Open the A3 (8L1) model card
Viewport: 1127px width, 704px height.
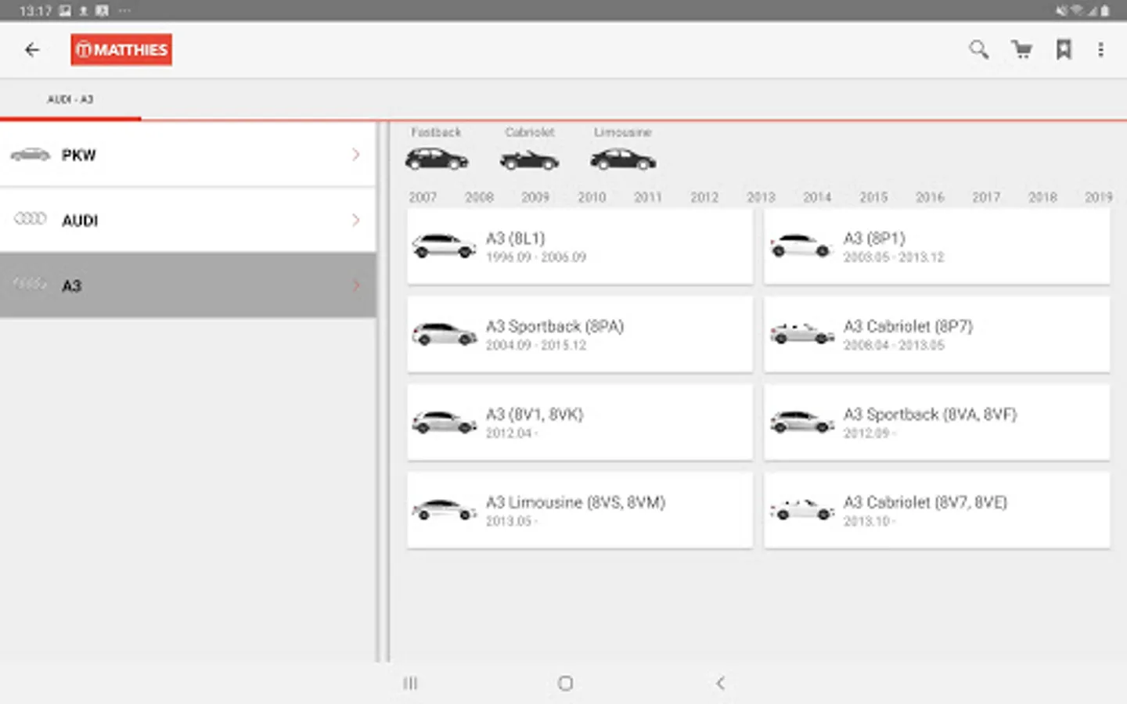[x=580, y=246]
